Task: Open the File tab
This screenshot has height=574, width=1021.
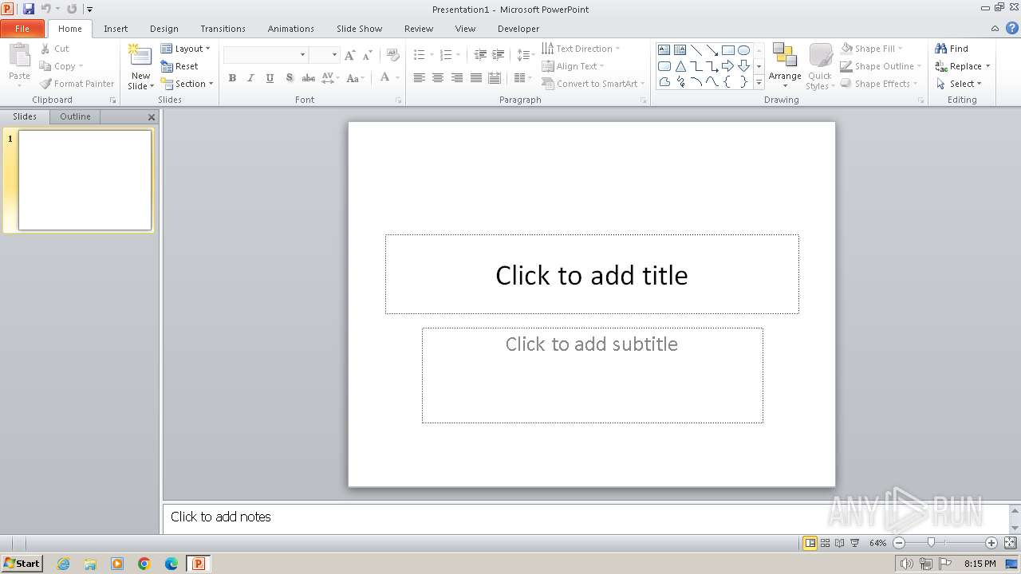Action: tap(22, 29)
